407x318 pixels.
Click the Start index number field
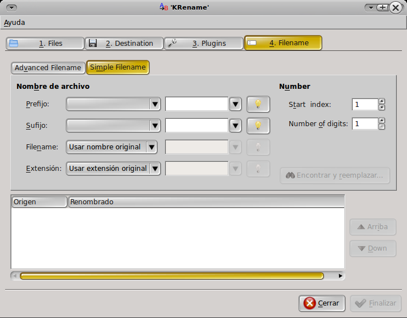pos(365,104)
